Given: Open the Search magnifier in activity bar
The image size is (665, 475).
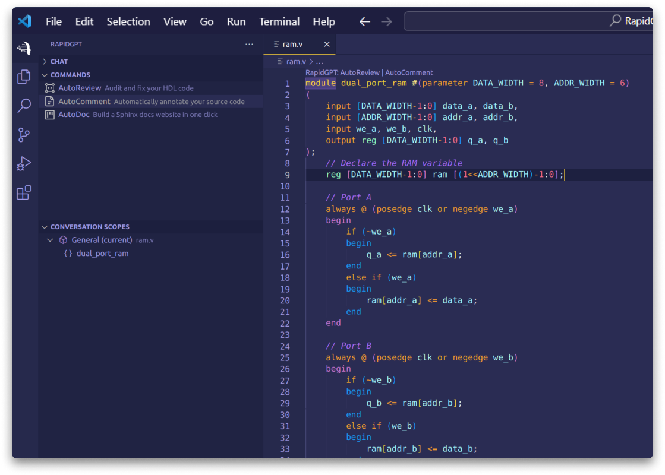Looking at the screenshot, I should 24,106.
